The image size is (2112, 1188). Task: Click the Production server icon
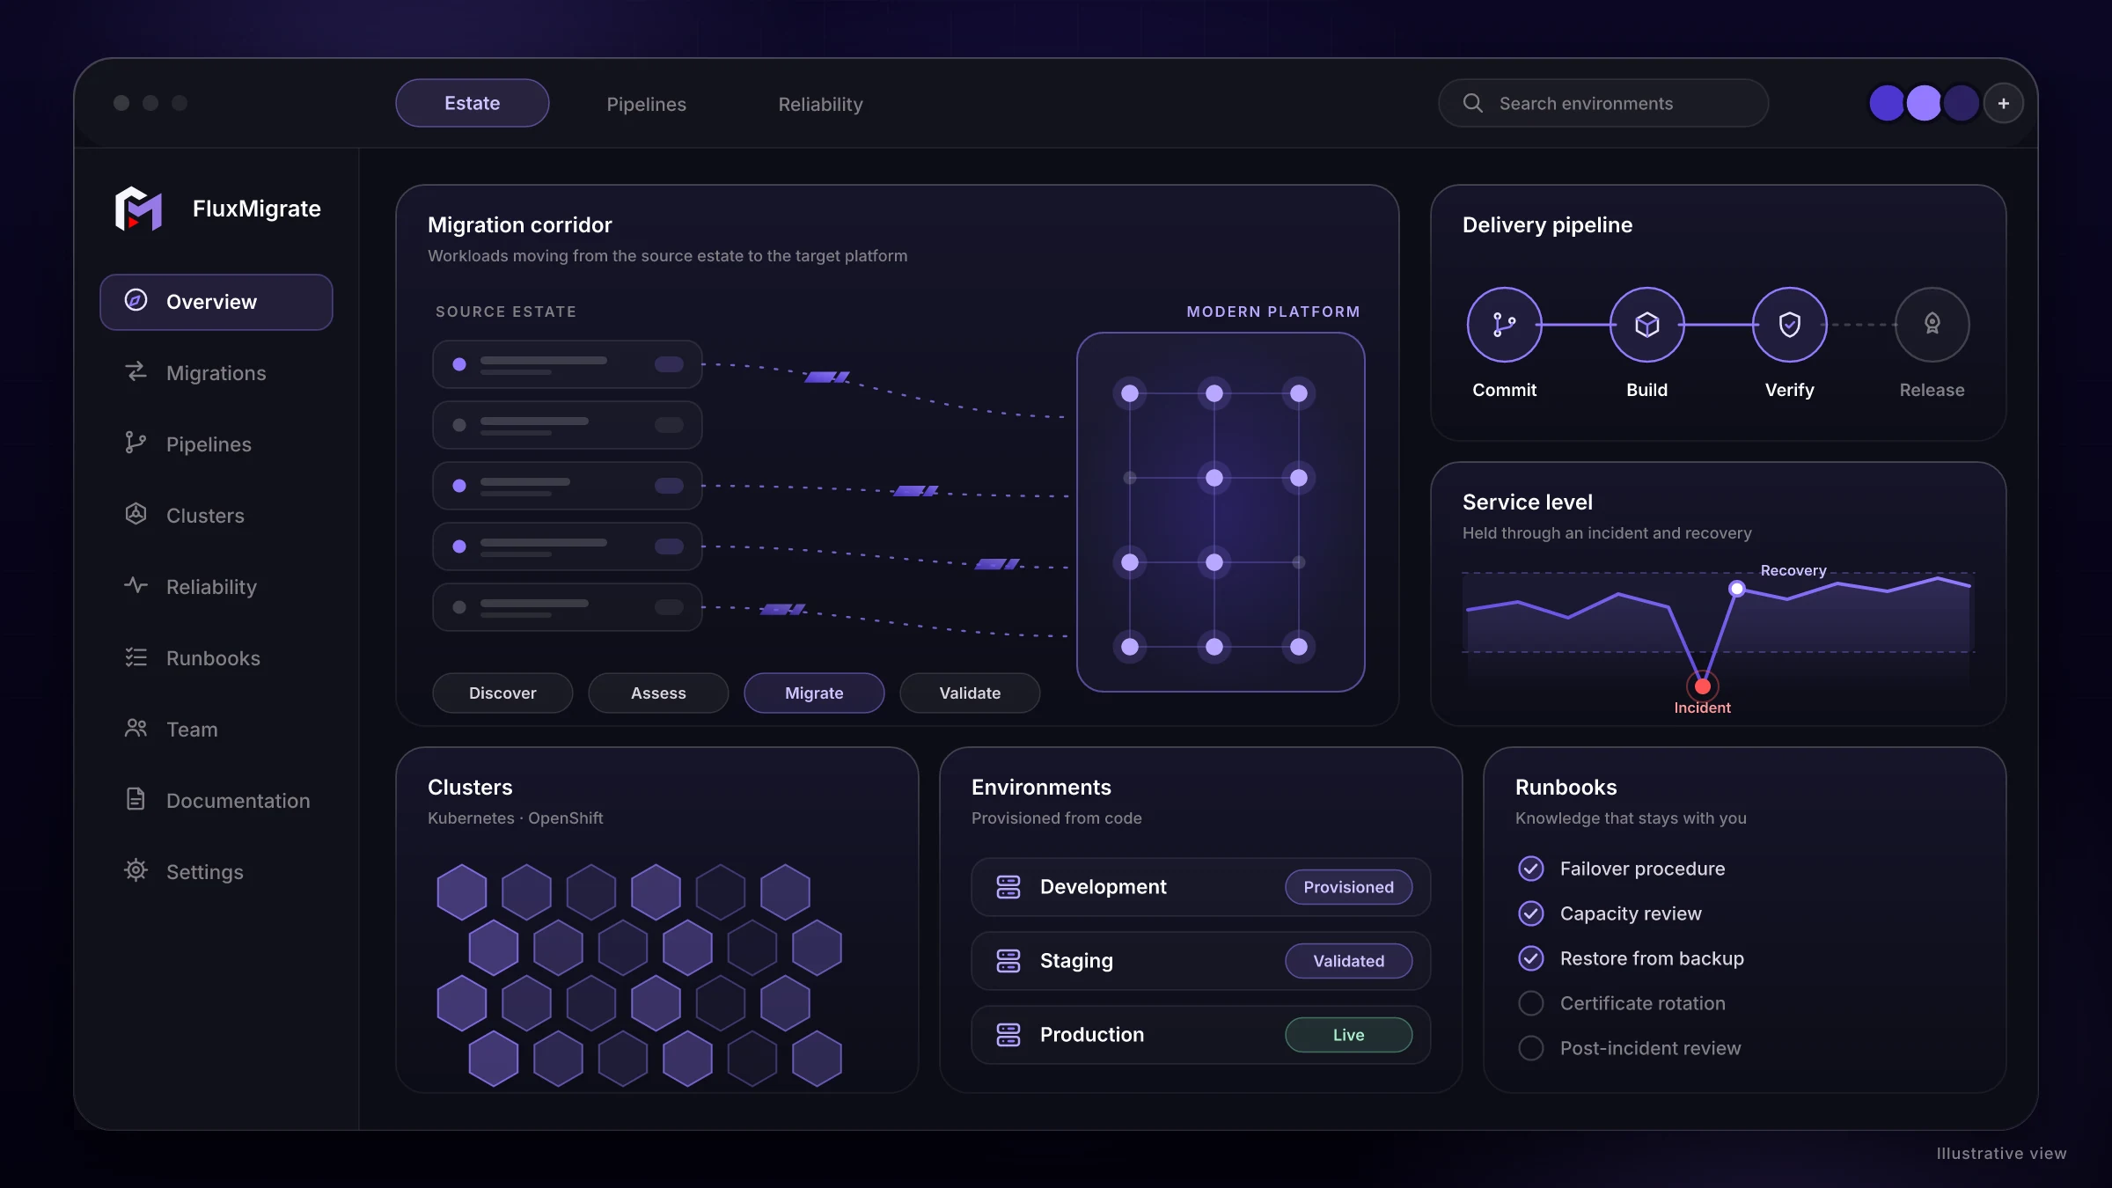[1008, 1035]
